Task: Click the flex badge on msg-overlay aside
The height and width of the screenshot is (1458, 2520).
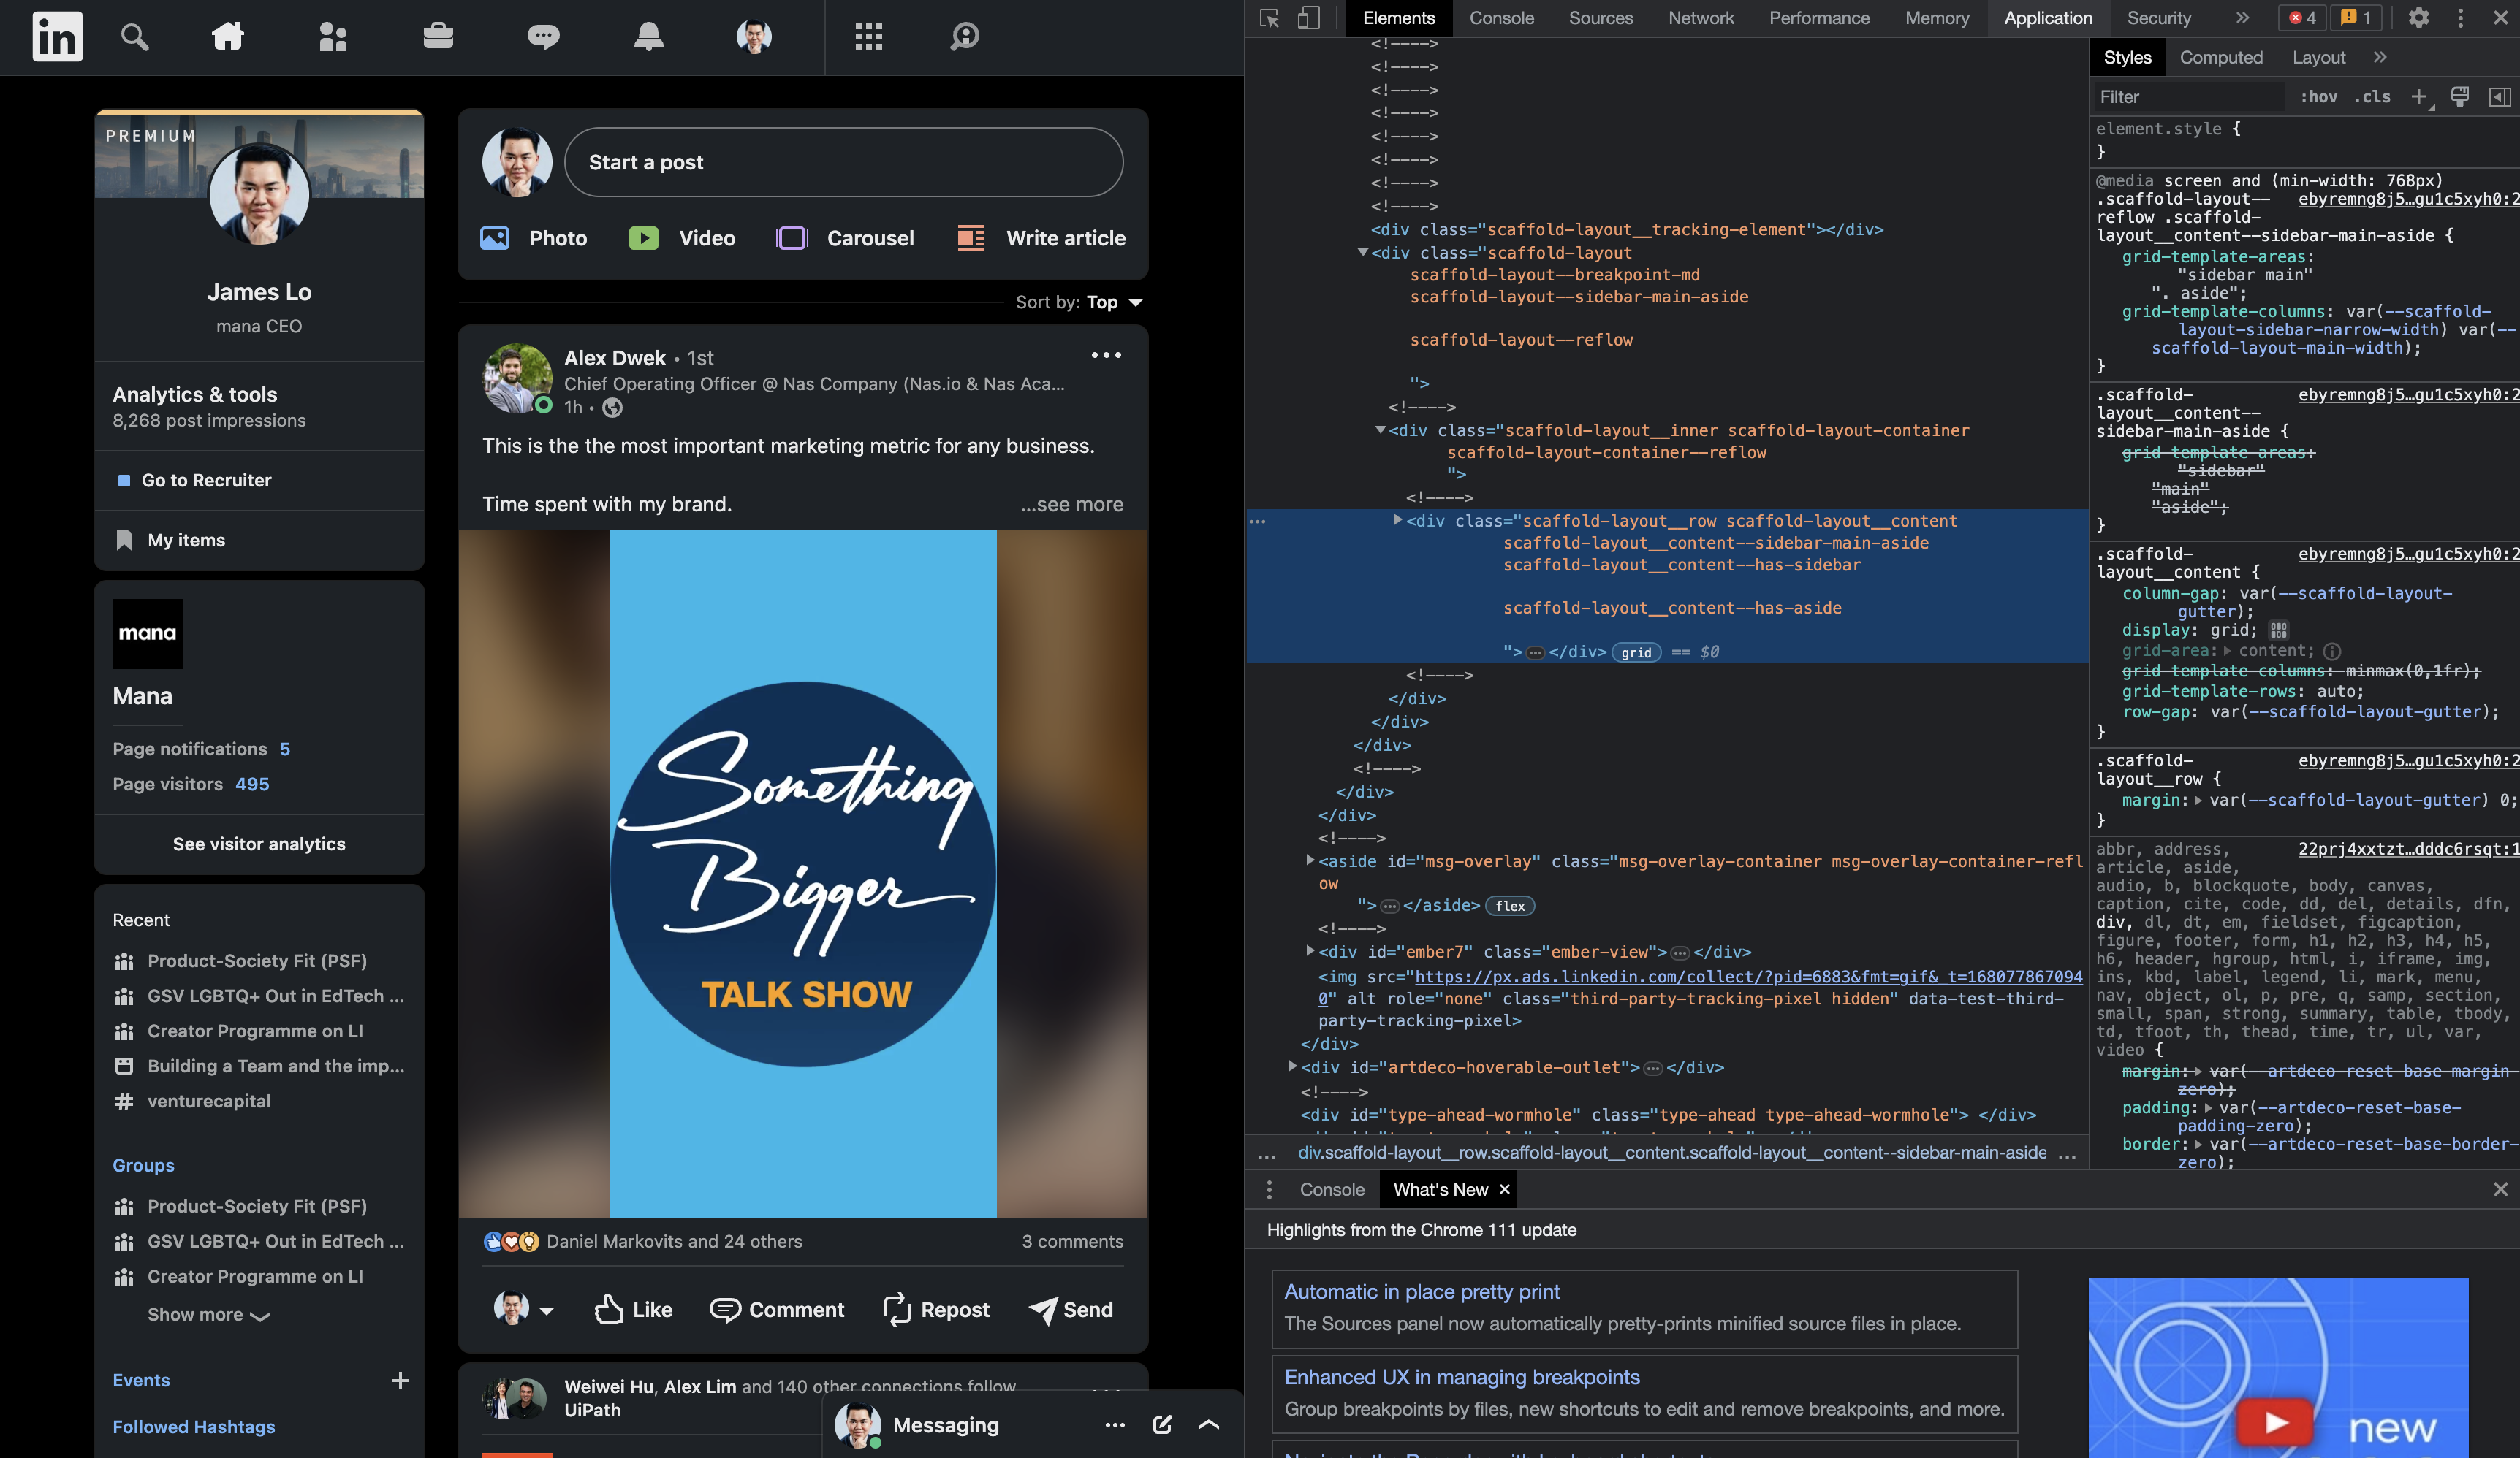Action: tap(1510, 907)
